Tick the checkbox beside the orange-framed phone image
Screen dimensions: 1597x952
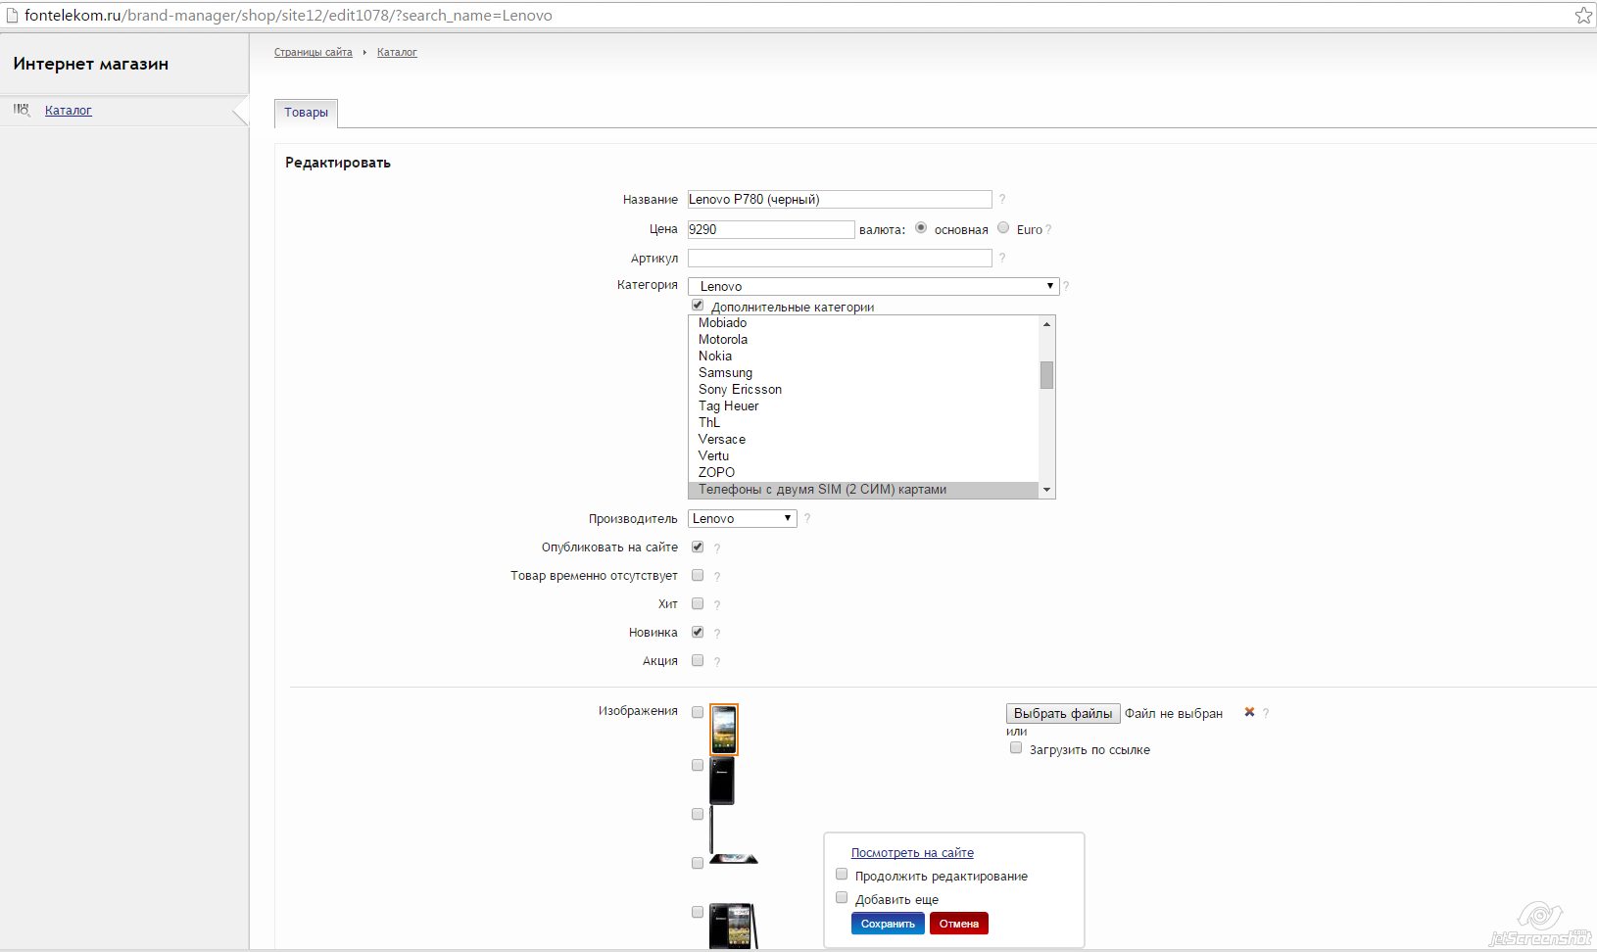[698, 712]
